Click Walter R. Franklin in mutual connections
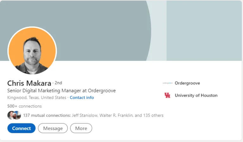This screenshot has height=142, width=243. pos(116,115)
